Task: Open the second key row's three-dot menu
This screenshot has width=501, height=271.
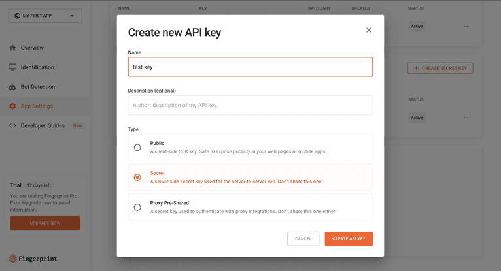Action: [466, 118]
